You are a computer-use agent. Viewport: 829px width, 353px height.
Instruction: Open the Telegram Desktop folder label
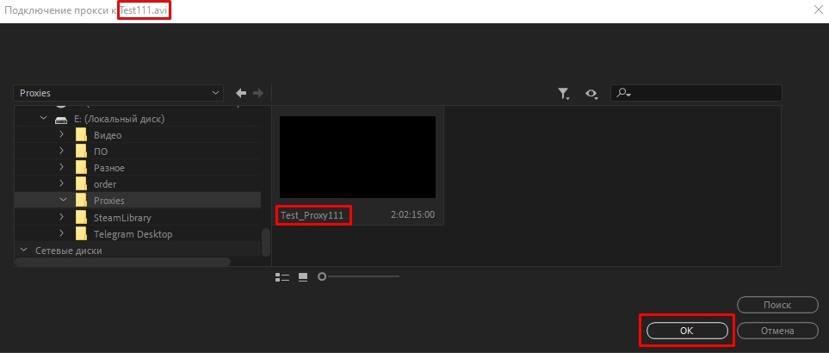(133, 234)
